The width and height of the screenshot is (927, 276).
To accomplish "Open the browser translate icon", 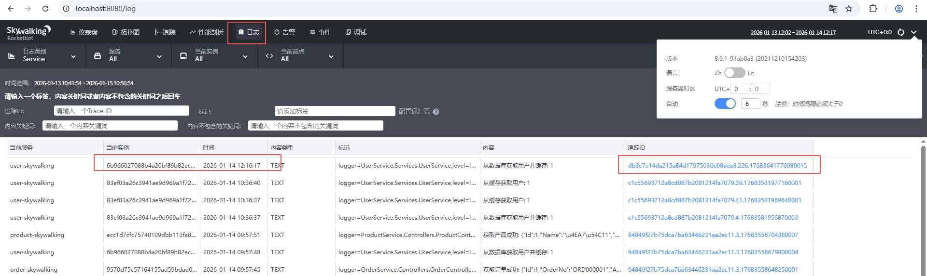I will point(833,9).
